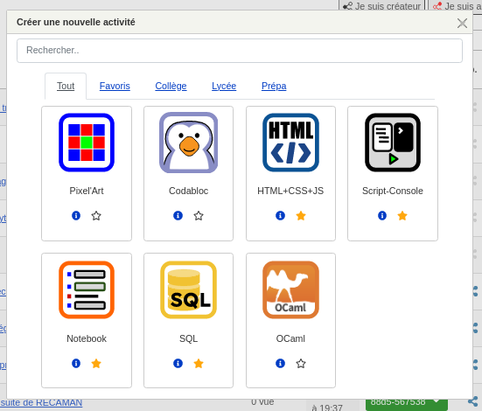Viewport: 482px width, 411px height.
Task: Open the suite de RECAMAN link behind dialog
Action: tap(41, 403)
